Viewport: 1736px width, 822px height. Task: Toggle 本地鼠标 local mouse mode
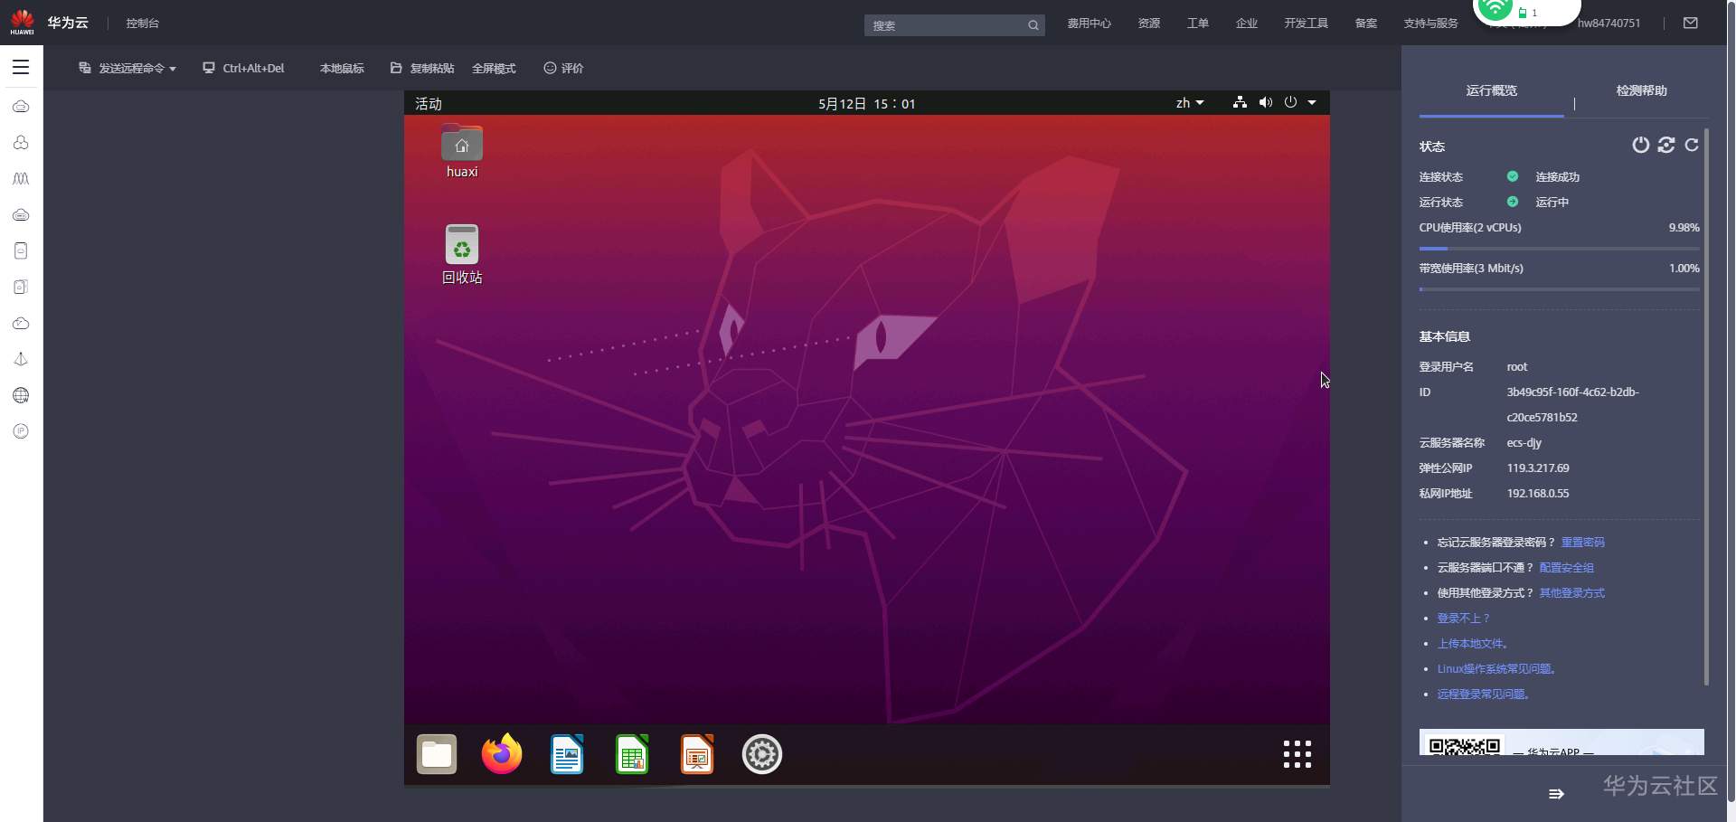click(342, 69)
